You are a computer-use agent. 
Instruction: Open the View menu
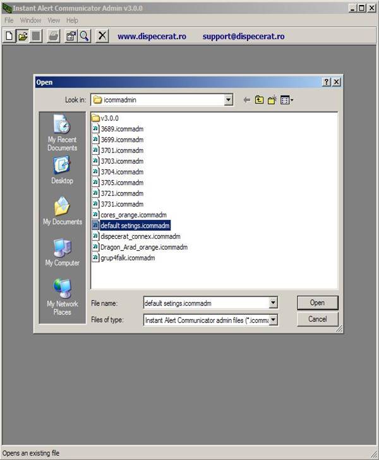pyautogui.click(x=54, y=20)
